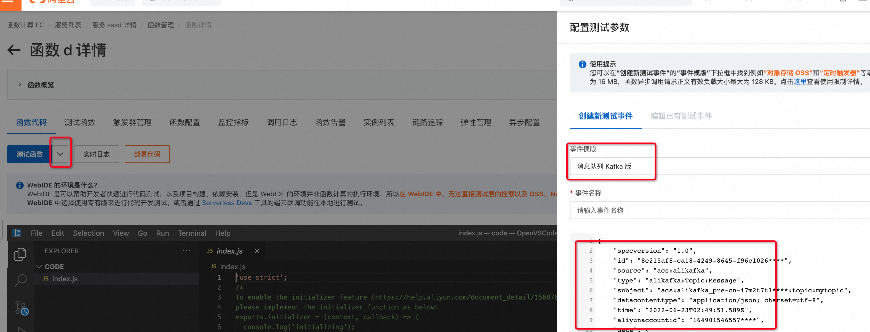
Task: Click the "source": "acs:alikafka" JSON line
Action: click(663, 270)
